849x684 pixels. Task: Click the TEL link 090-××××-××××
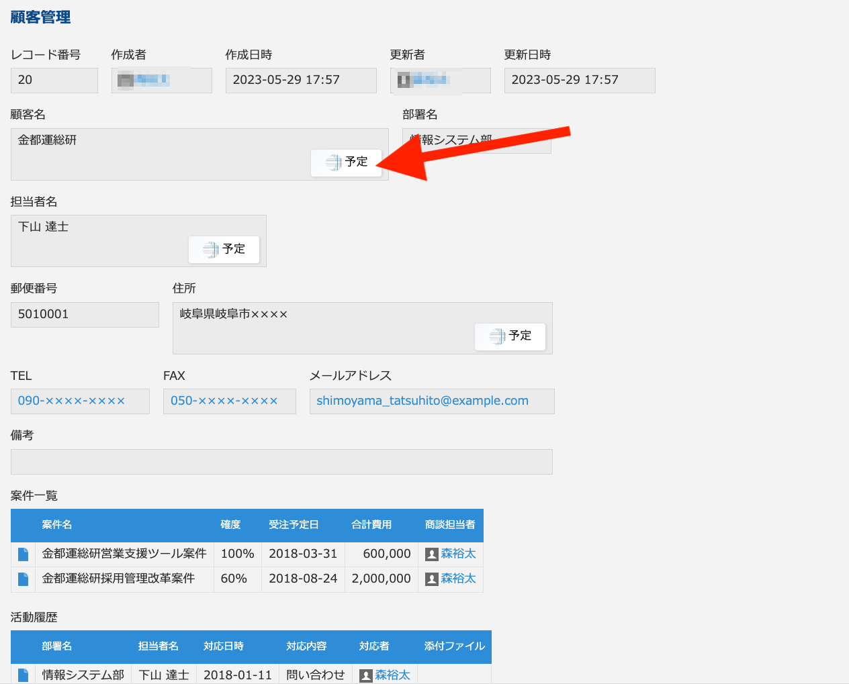(x=71, y=401)
